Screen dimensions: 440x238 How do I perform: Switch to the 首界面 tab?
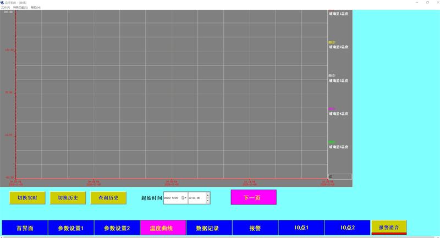(25, 228)
